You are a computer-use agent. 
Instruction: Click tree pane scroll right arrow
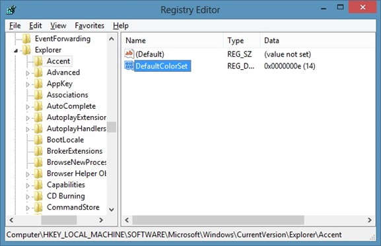pyautogui.click(x=101, y=220)
